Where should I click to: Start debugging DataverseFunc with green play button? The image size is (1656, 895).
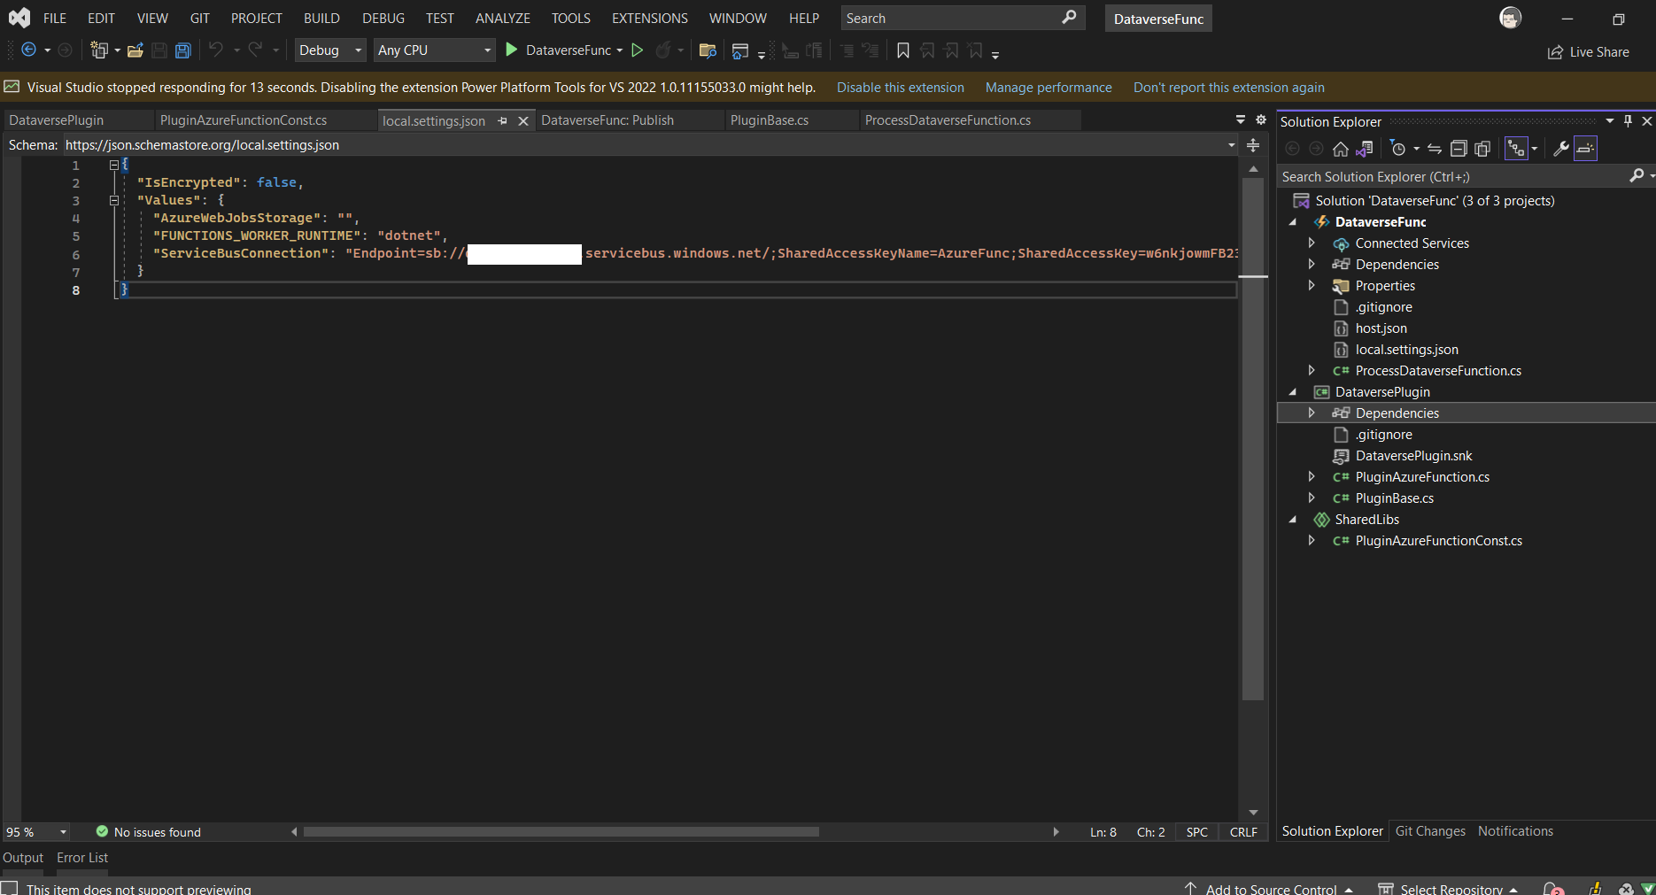(511, 50)
